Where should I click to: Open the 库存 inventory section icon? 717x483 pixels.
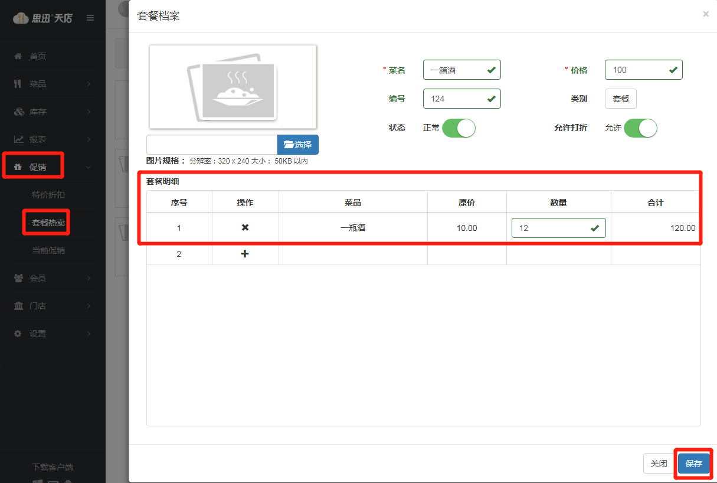coord(18,111)
